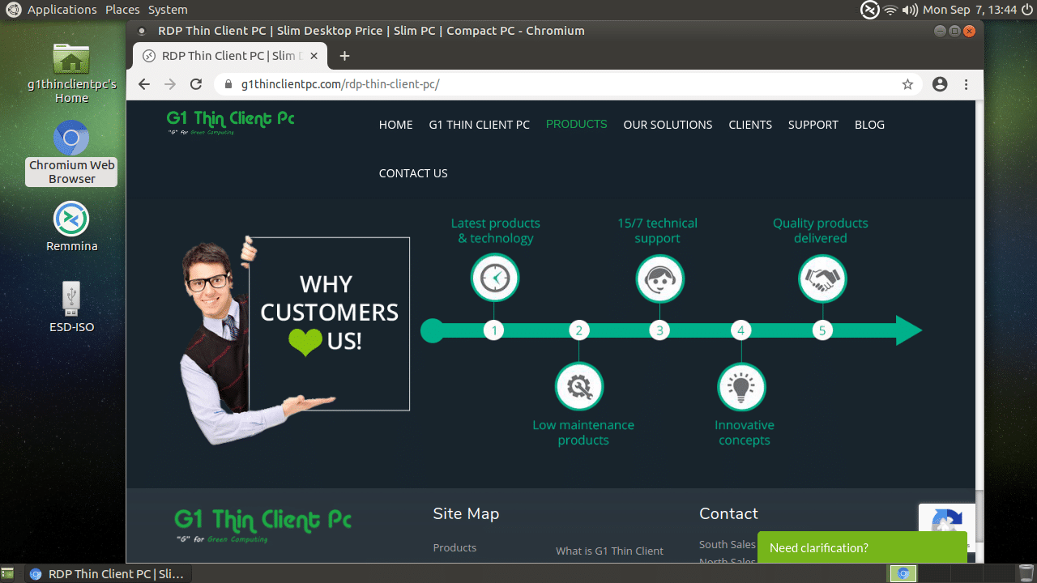
Task: Click the Remmina tray indicator icon
Action: [x=869, y=10]
